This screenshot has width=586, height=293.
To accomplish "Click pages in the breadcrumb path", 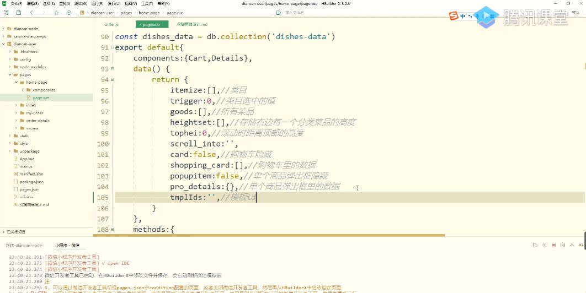I will click(126, 13).
